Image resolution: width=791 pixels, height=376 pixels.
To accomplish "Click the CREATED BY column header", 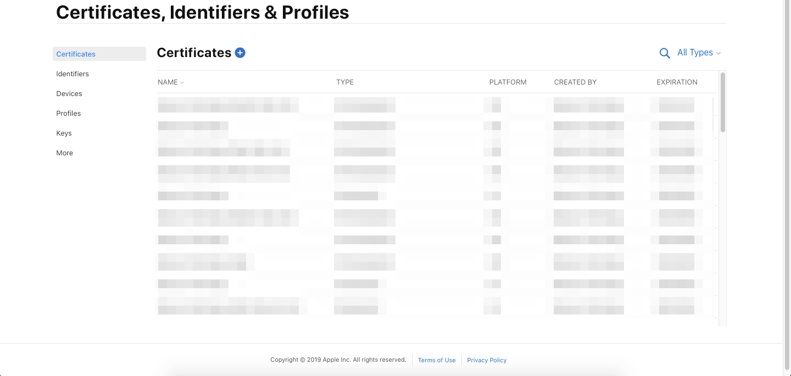I will [x=575, y=82].
